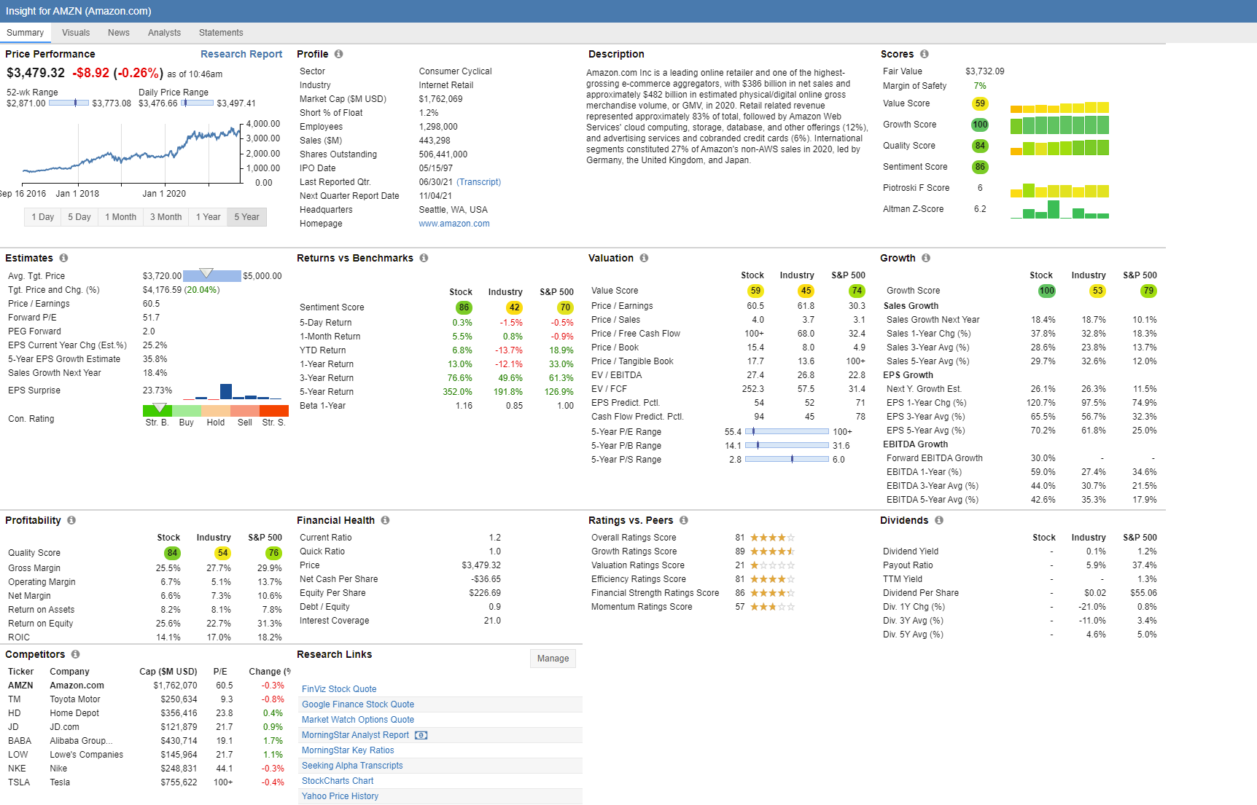Click the 5-Year P/B Range bar
The width and height of the screenshot is (1257, 805).
click(787, 446)
